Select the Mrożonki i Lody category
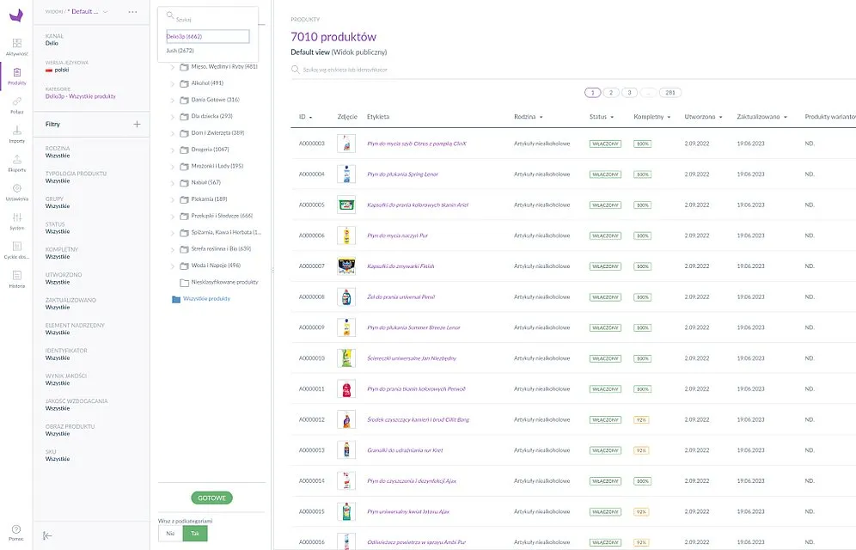The width and height of the screenshot is (856, 550). click(x=217, y=167)
